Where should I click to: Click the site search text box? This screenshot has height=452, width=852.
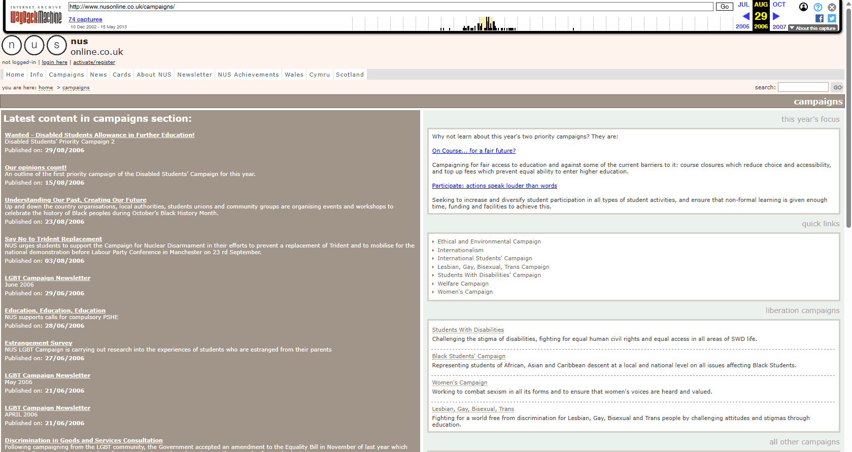803,87
